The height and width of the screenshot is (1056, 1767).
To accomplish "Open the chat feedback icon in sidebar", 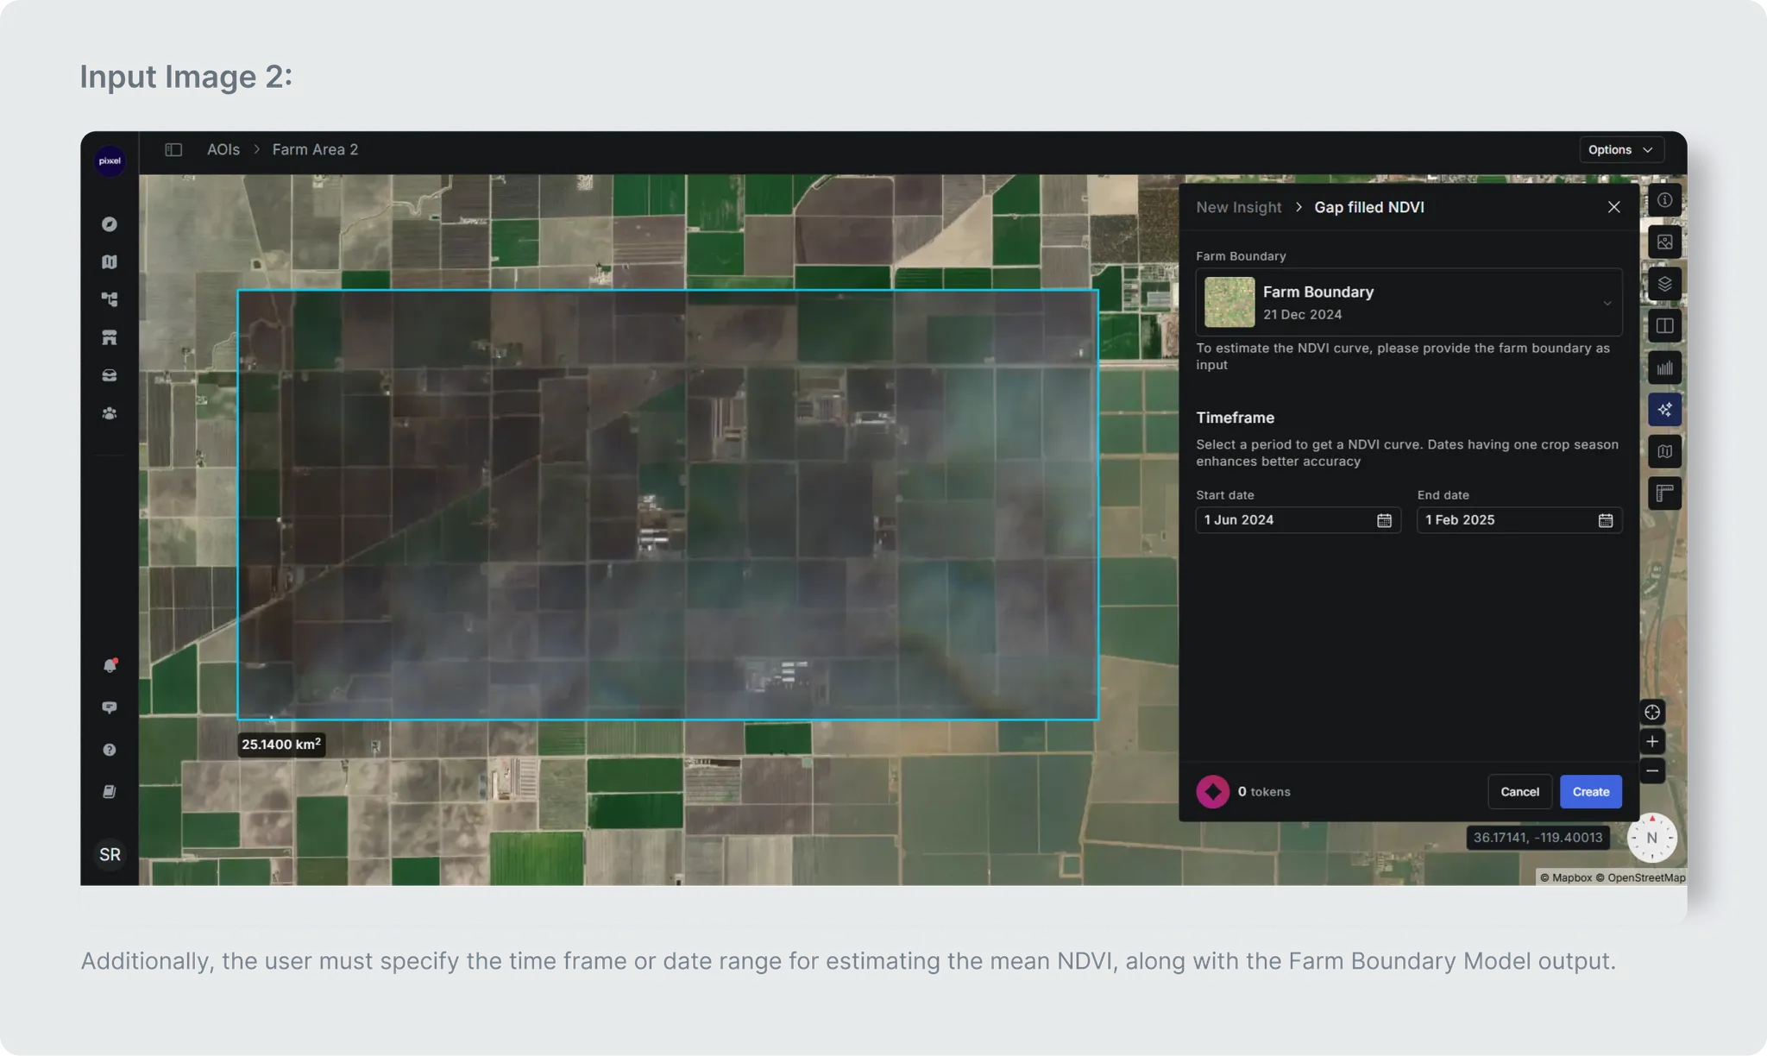I will tap(110, 707).
